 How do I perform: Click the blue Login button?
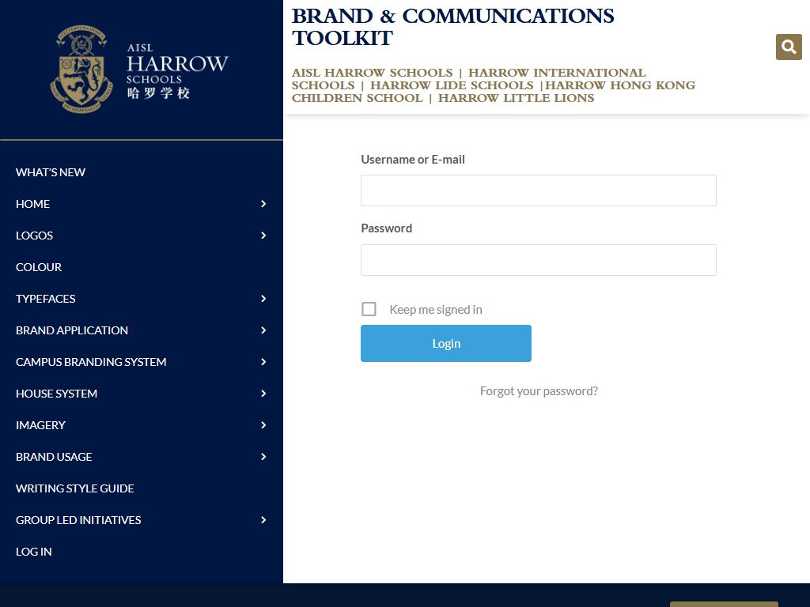(x=446, y=343)
